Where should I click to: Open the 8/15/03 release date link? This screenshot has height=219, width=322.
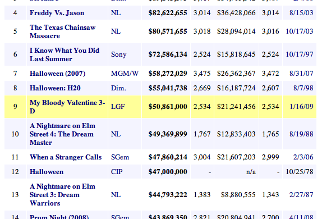(301, 13)
